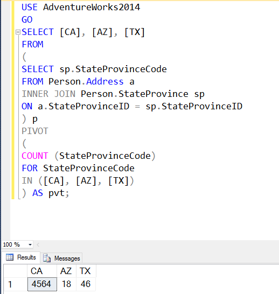This screenshot has width=279, height=294.
Task: Click the FOR StateProvinceCode line
Action: click(x=78, y=168)
